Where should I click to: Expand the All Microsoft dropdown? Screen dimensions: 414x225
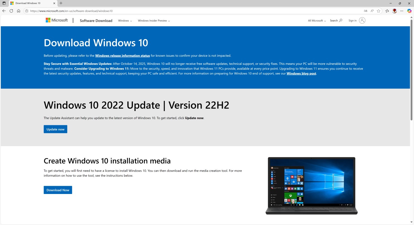coord(317,21)
